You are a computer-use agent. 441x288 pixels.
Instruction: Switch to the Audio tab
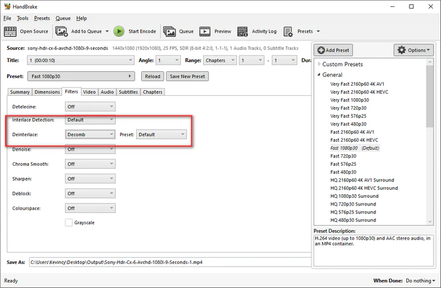point(107,92)
